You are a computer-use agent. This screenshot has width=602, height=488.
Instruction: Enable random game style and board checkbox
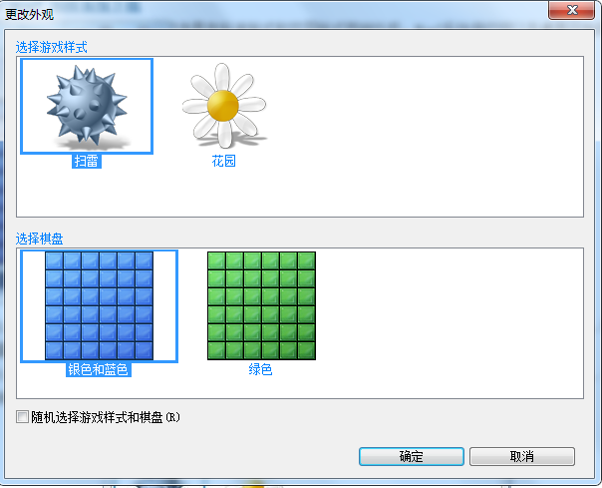pos(22,417)
